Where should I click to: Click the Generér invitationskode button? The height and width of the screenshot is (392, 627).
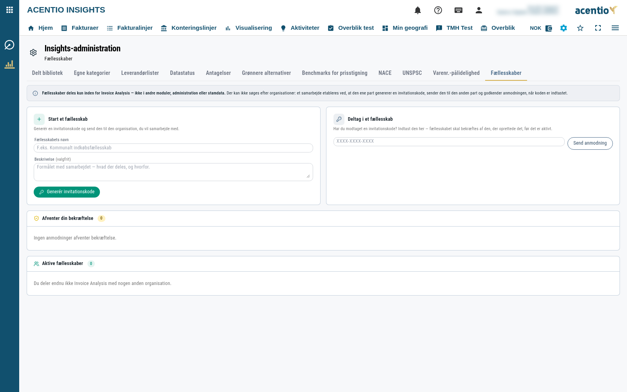[x=67, y=192]
